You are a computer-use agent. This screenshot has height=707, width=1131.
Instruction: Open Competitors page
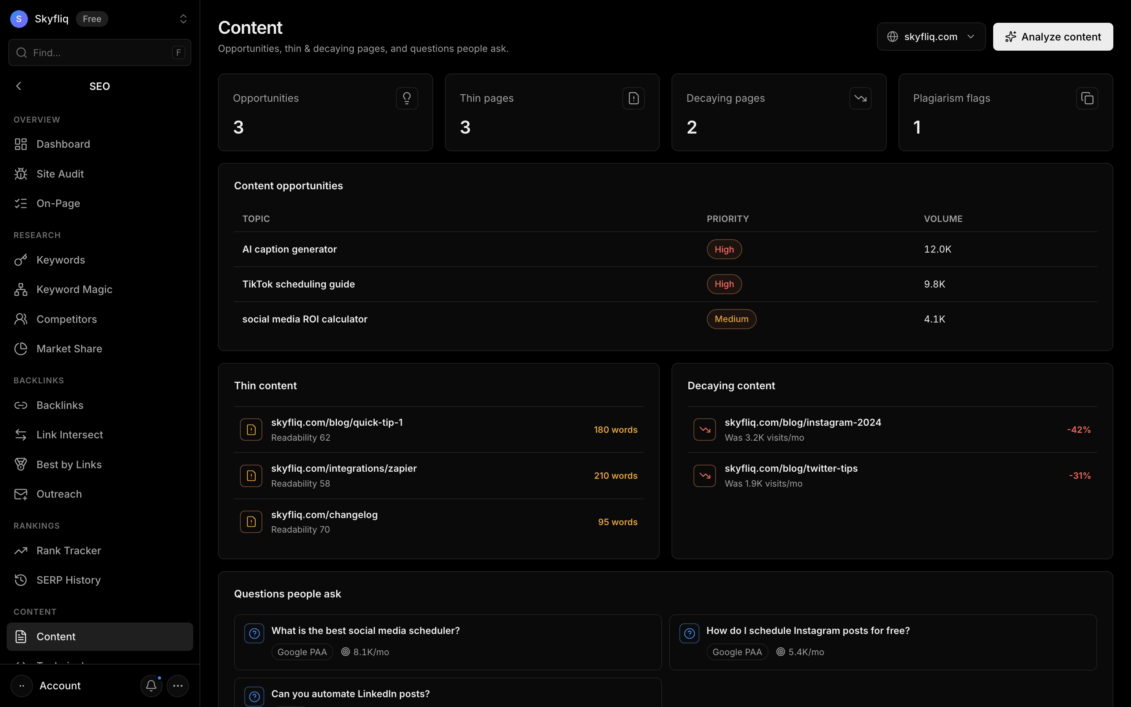[x=99, y=319]
